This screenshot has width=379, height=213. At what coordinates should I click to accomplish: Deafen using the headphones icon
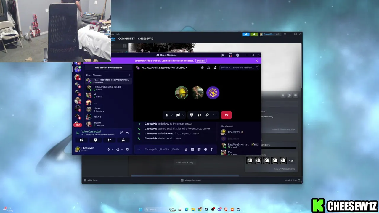click(118, 149)
